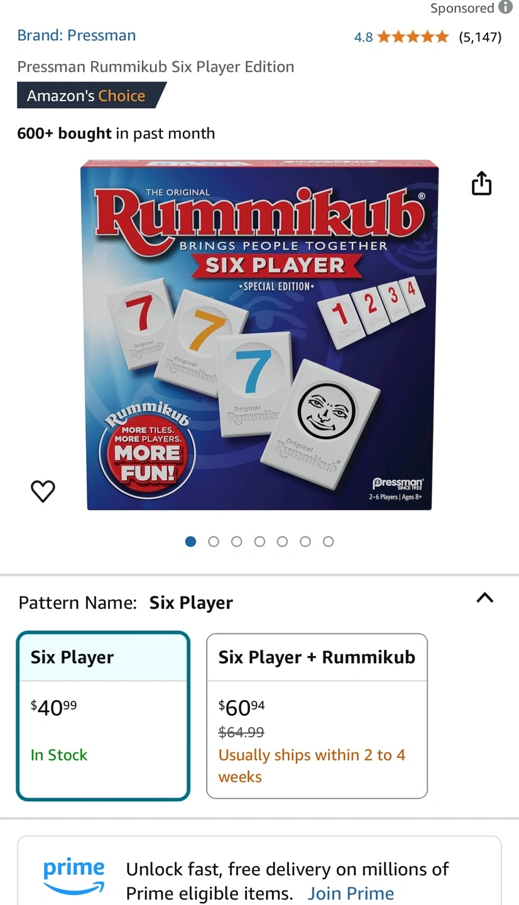
Task: Collapse the Pattern Name section chevron
Action: pos(484,598)
